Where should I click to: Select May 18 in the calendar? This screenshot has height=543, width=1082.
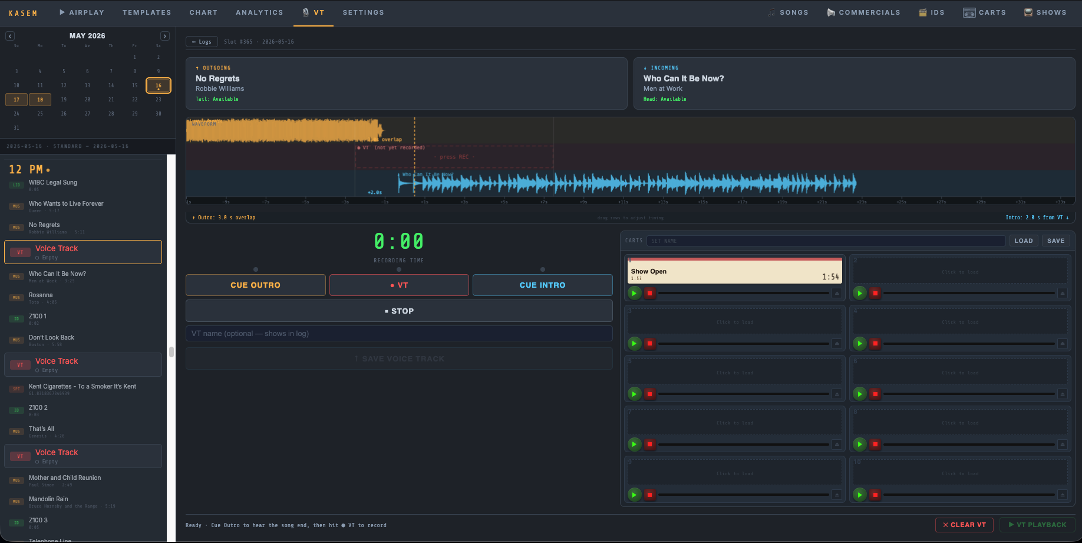(40, 100)
